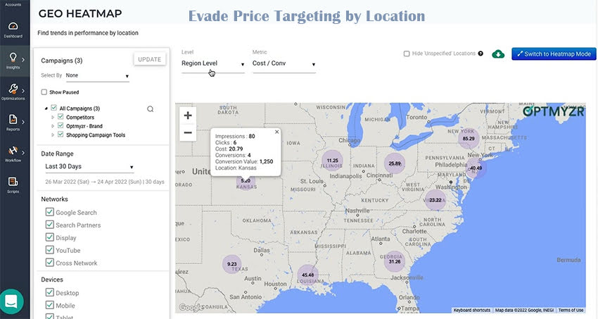The height and width of the screenshot is (319, 598).
Task: Expand the Optmyzr - Brand tree arrow
Action: point(53,126)
